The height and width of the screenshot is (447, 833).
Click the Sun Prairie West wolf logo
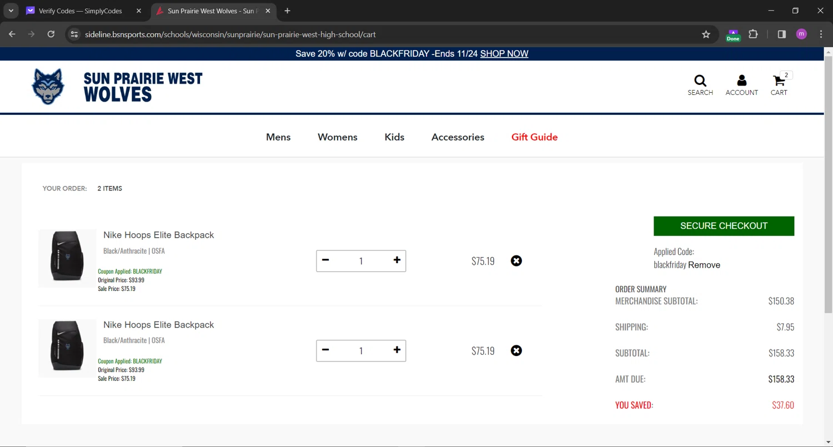point(48,87)
